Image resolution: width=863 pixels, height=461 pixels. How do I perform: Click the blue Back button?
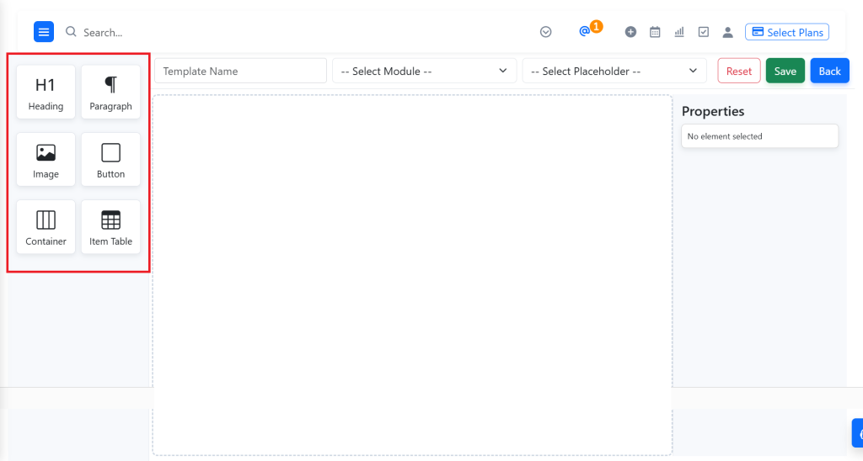(x=829, y=71)
